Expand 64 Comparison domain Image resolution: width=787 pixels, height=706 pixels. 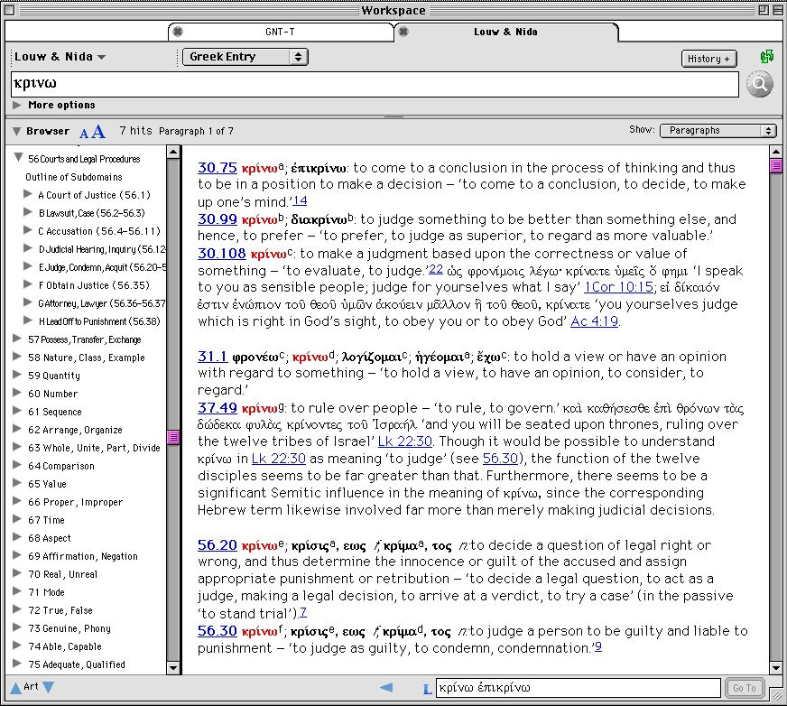tap(17, 465)
